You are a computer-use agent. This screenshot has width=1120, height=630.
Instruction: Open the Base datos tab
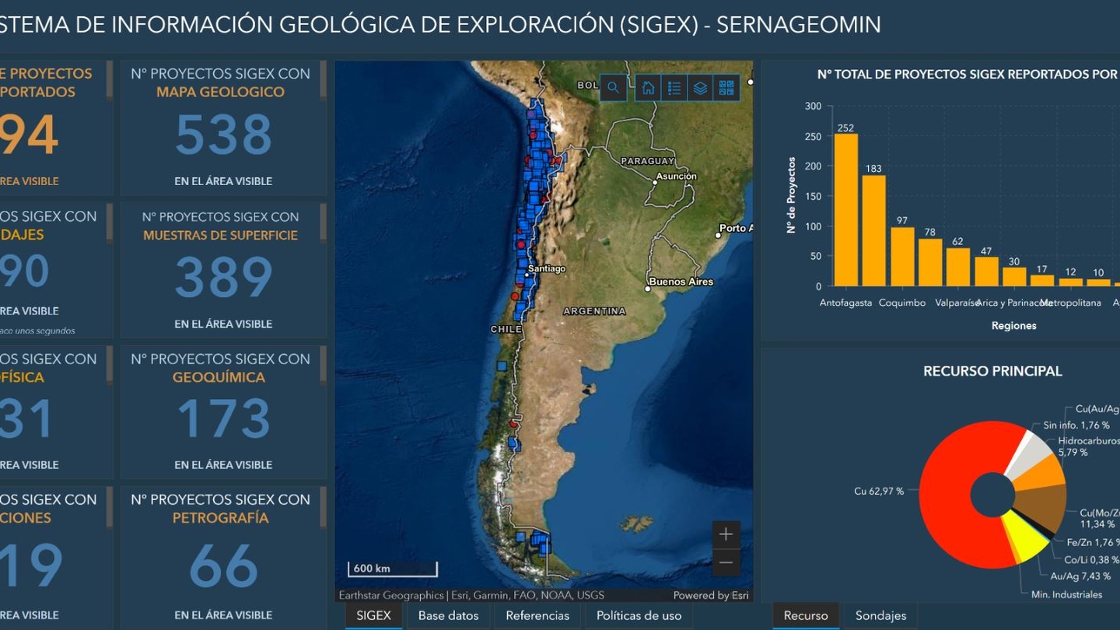point(449,615)
